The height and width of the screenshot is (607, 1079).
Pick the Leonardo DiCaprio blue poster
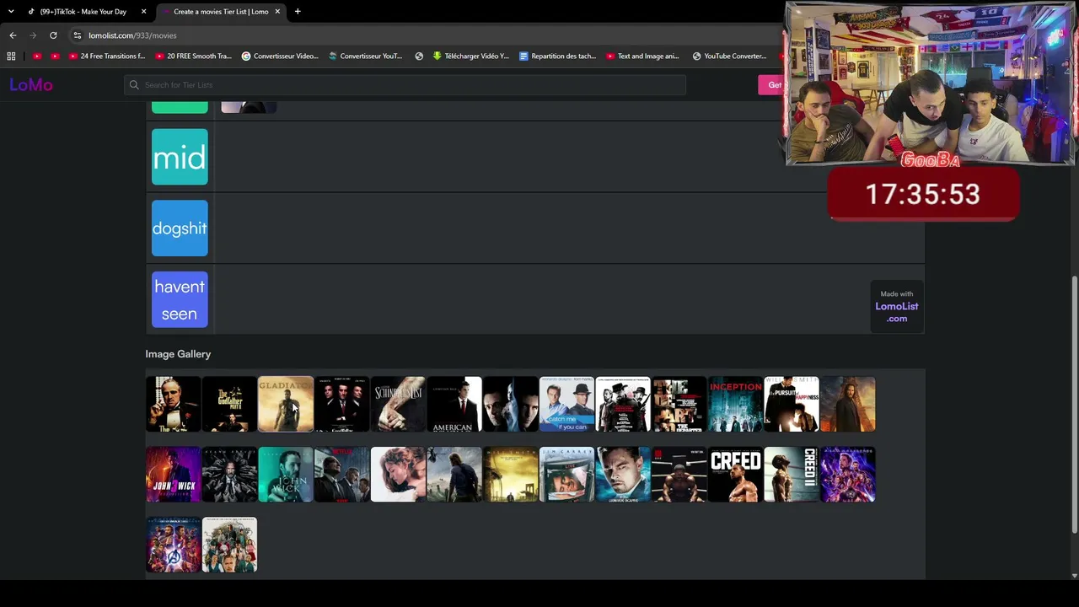623,475
